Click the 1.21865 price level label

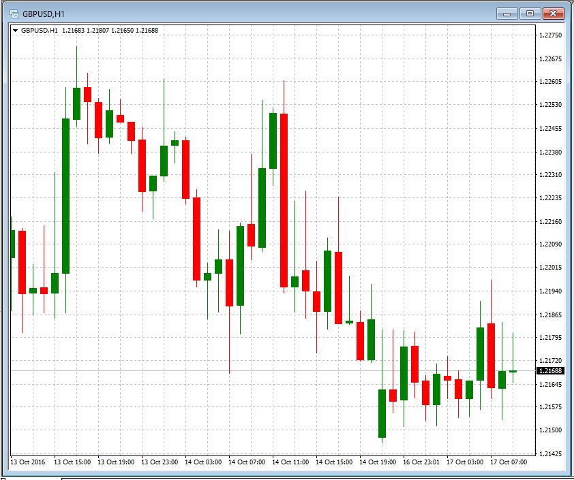coord(551,315)
